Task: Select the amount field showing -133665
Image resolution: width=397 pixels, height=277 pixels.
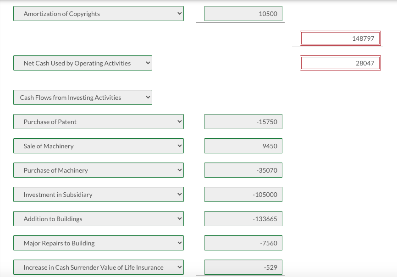Action: coord(243,219)
